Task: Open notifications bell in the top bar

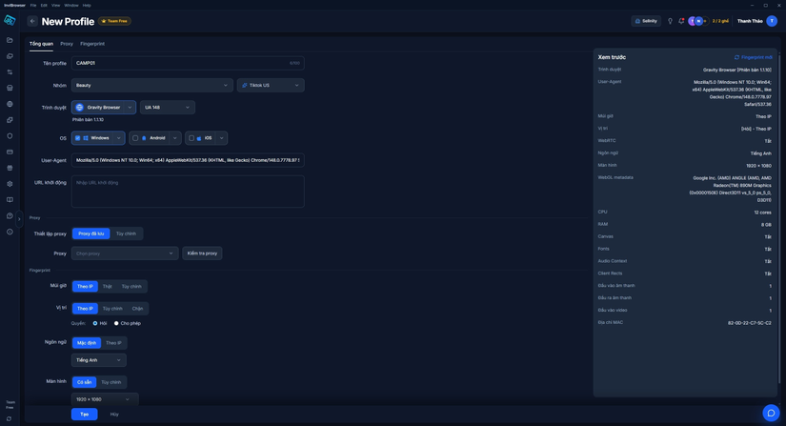Action: point(681,21)
